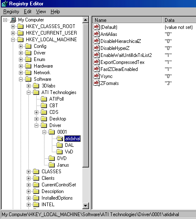Select the FastZClearEnabled value icon
196x219 pixels.
(x=96, y=69)
